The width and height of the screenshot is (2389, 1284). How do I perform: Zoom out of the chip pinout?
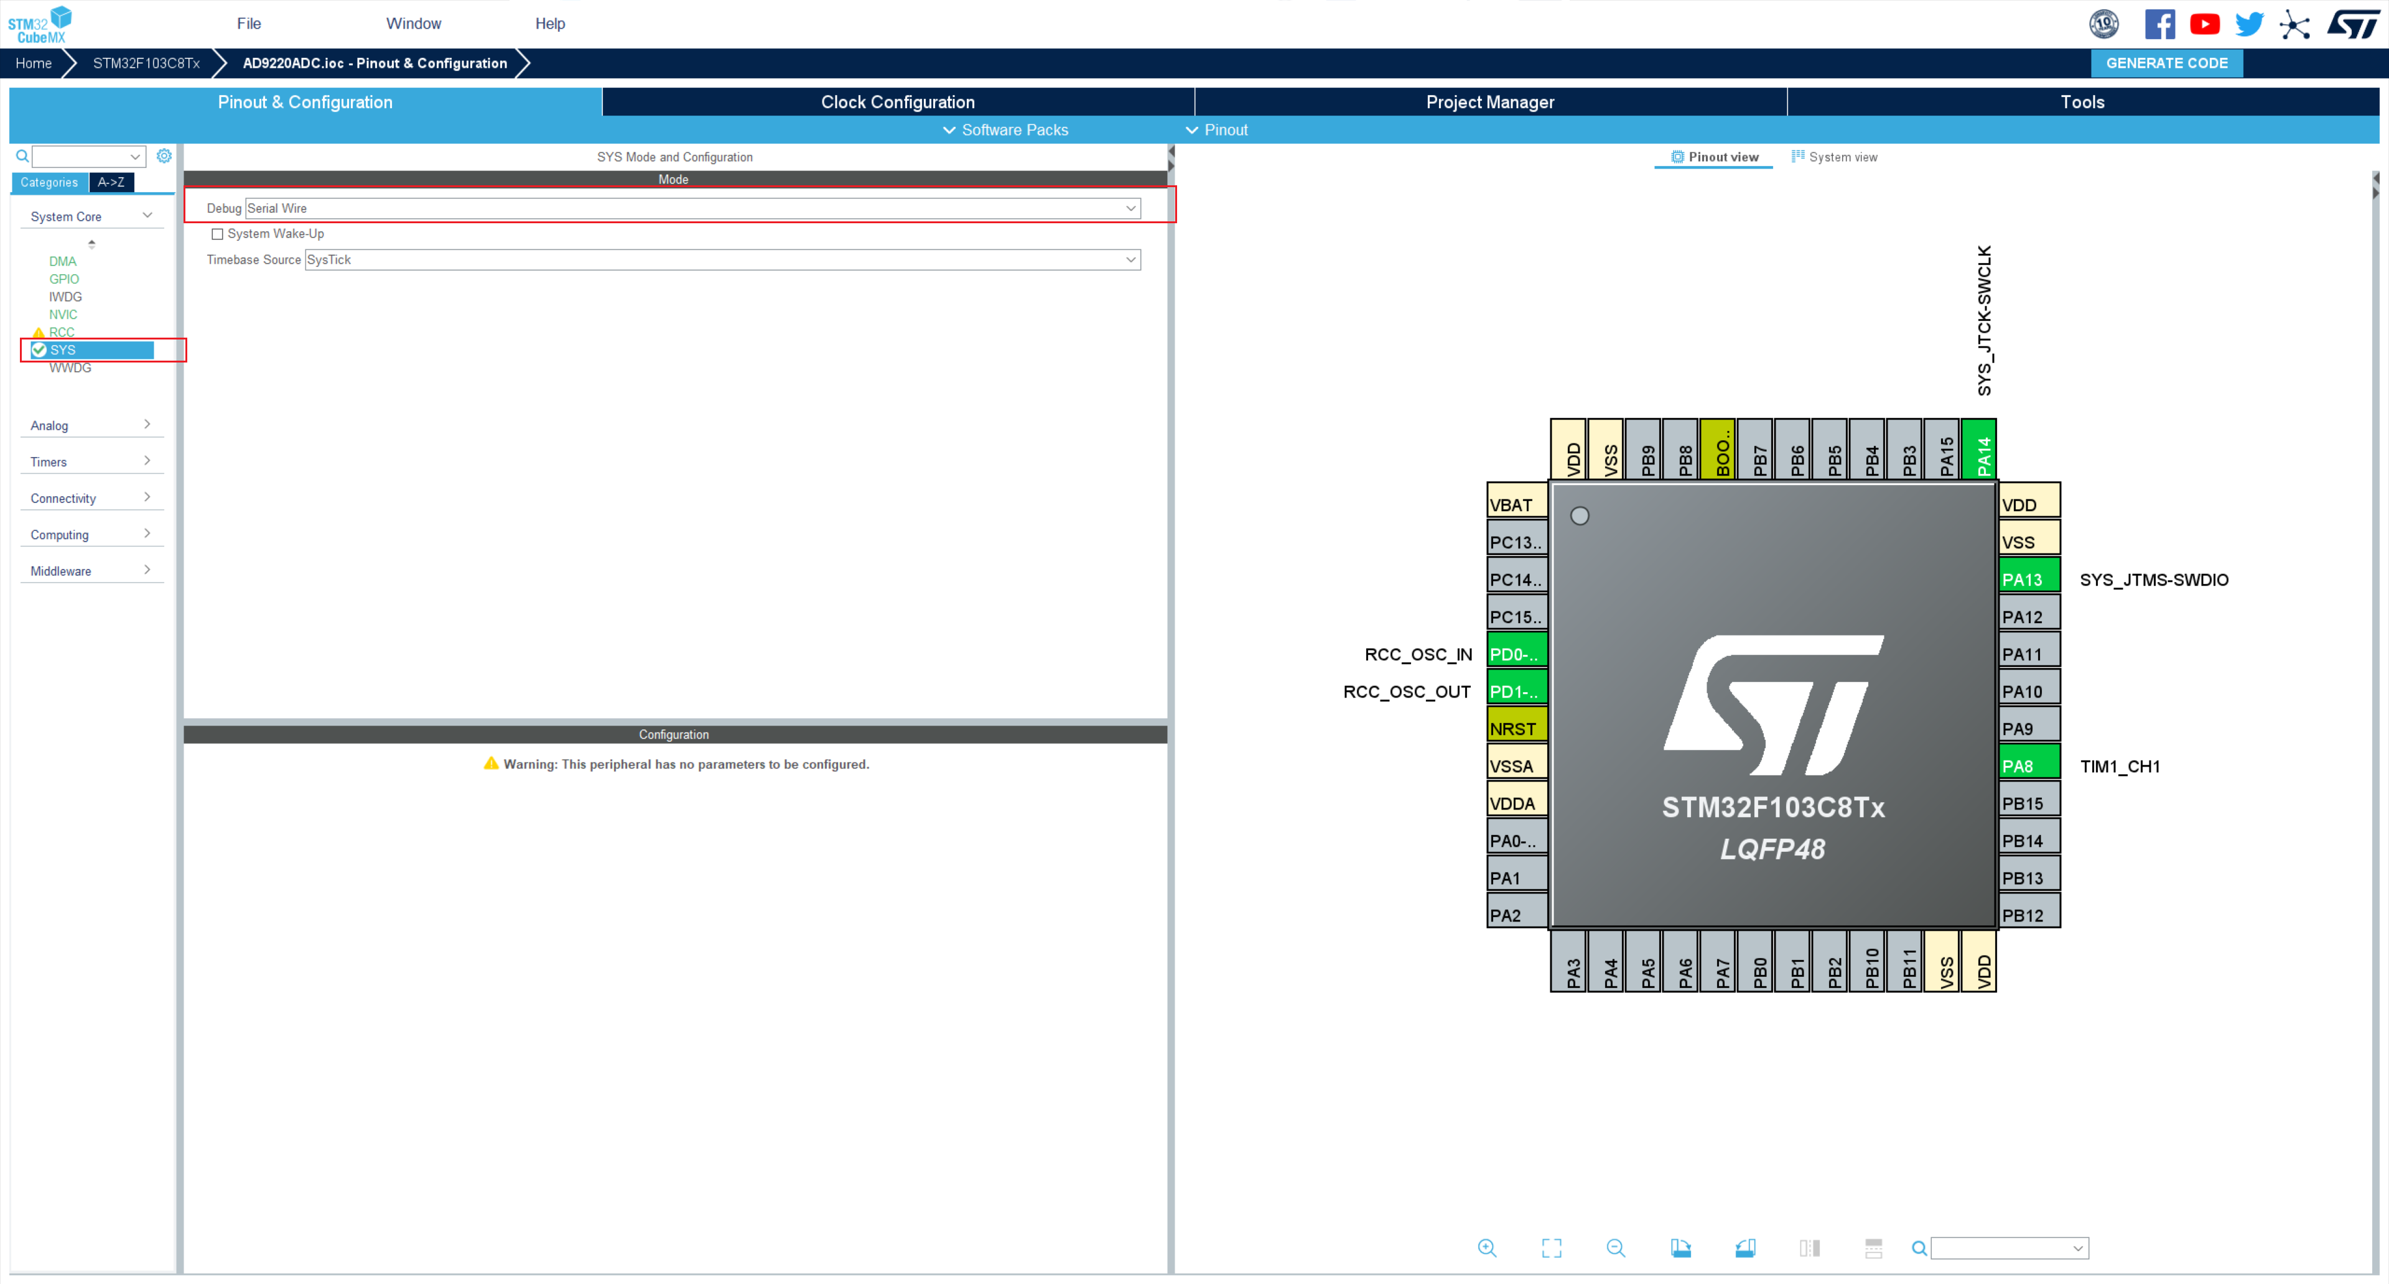(x=1616, y=1248)
